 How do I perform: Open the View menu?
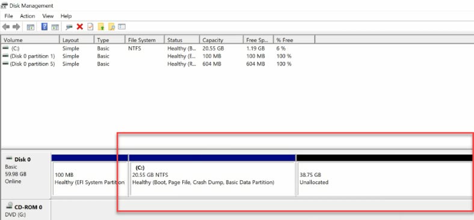point(48,16)
